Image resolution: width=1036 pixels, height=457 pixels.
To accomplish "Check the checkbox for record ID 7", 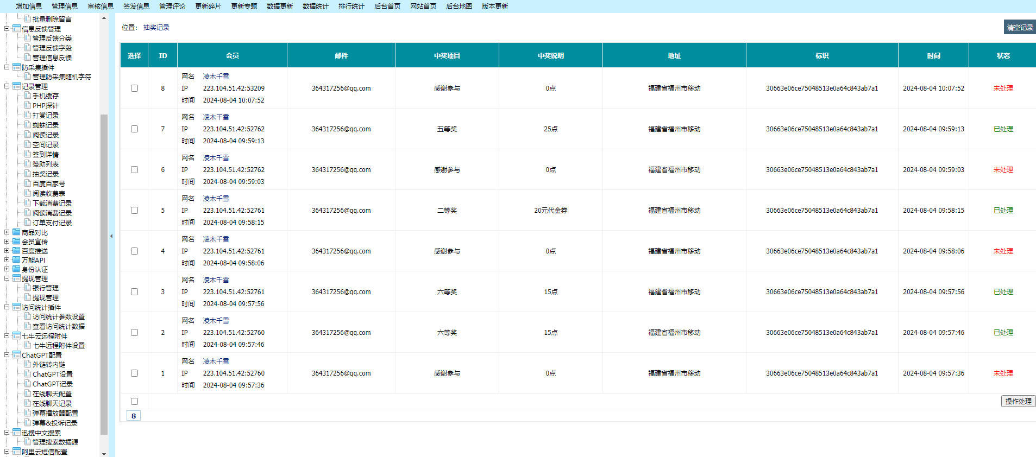I will click(134, 129).
